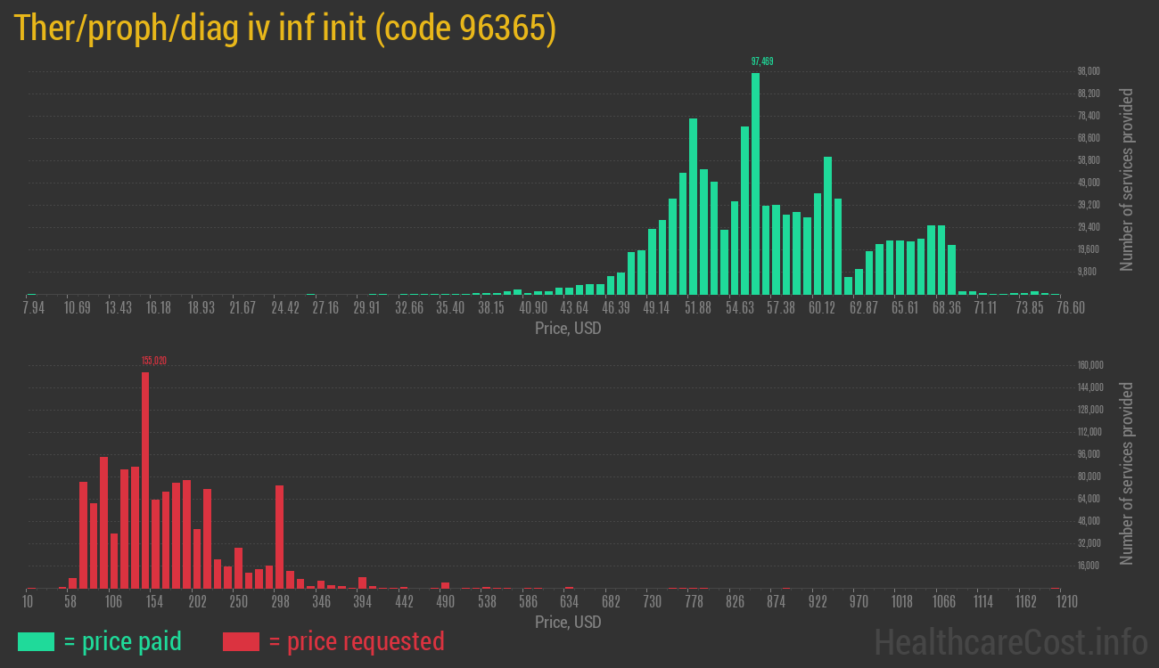Click the 32.66 price tick label
The image size is (1159, 668).
(x=409, y=308)
